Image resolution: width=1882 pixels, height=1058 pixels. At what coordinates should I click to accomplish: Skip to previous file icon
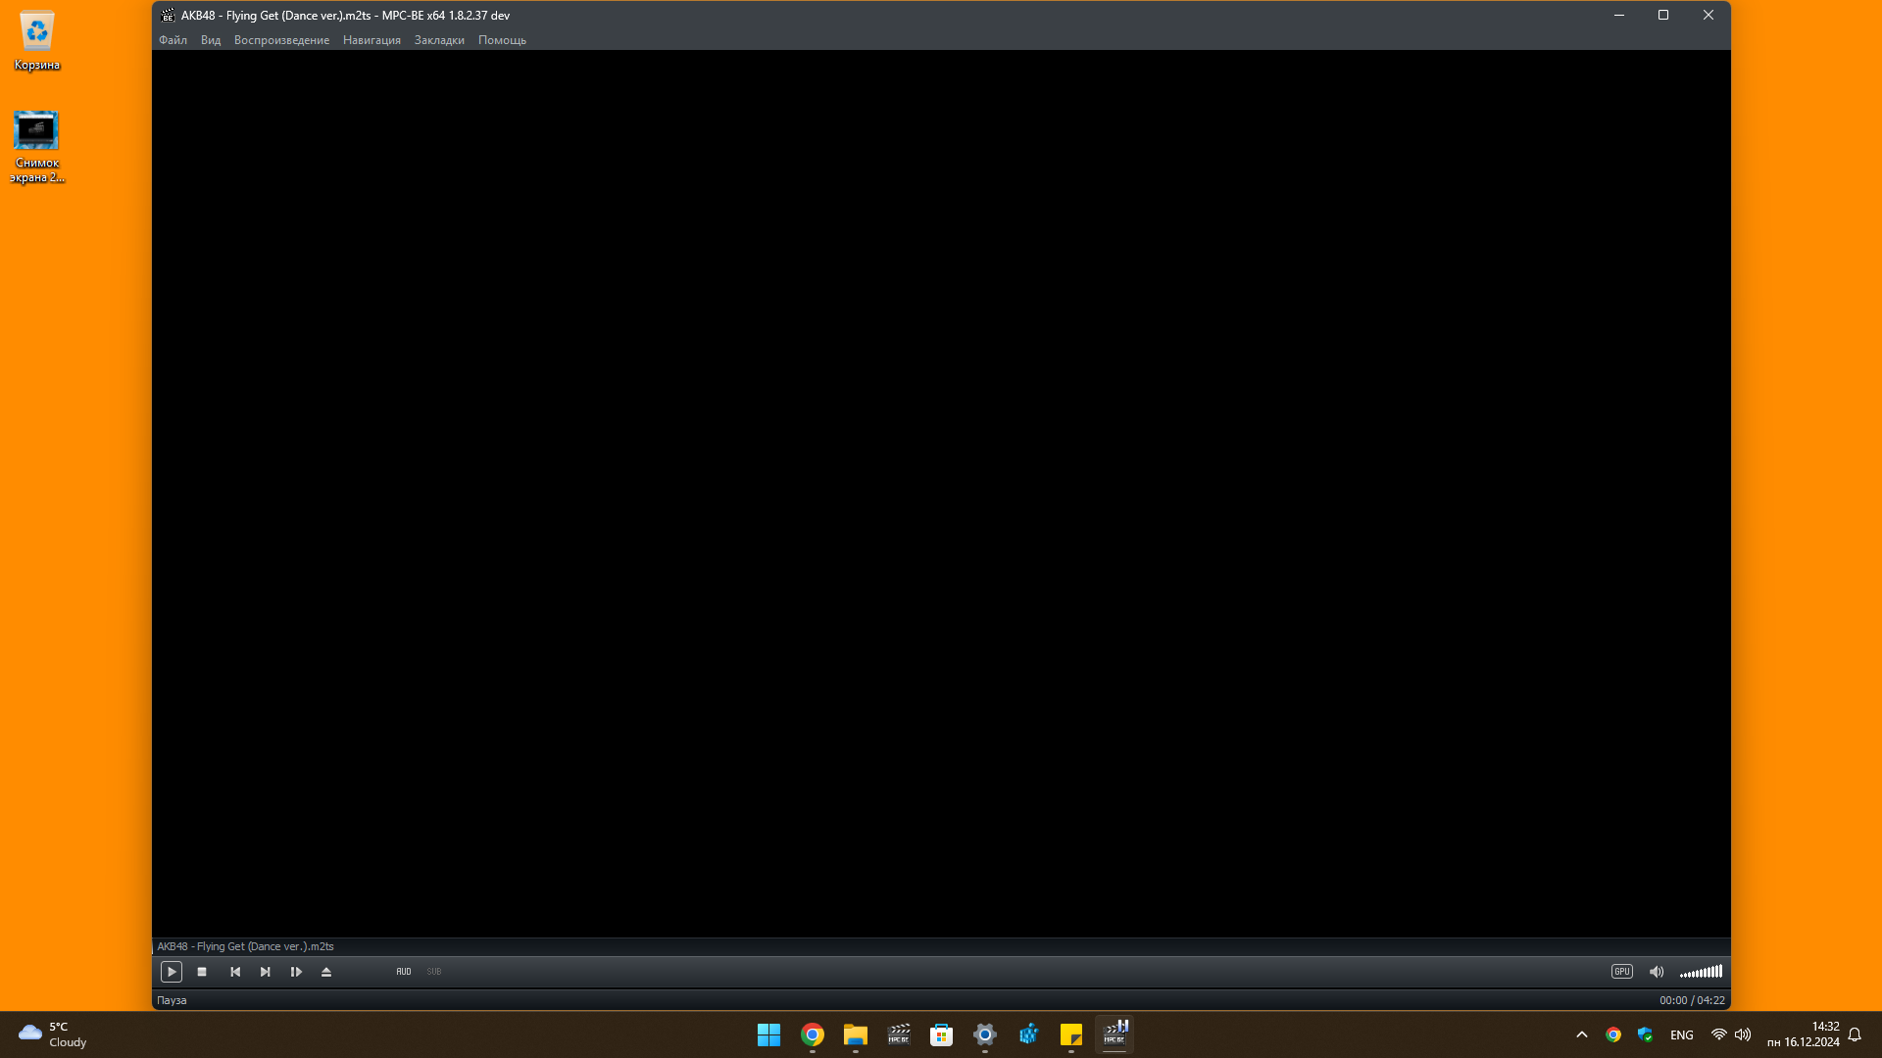(x=235, y=972)
